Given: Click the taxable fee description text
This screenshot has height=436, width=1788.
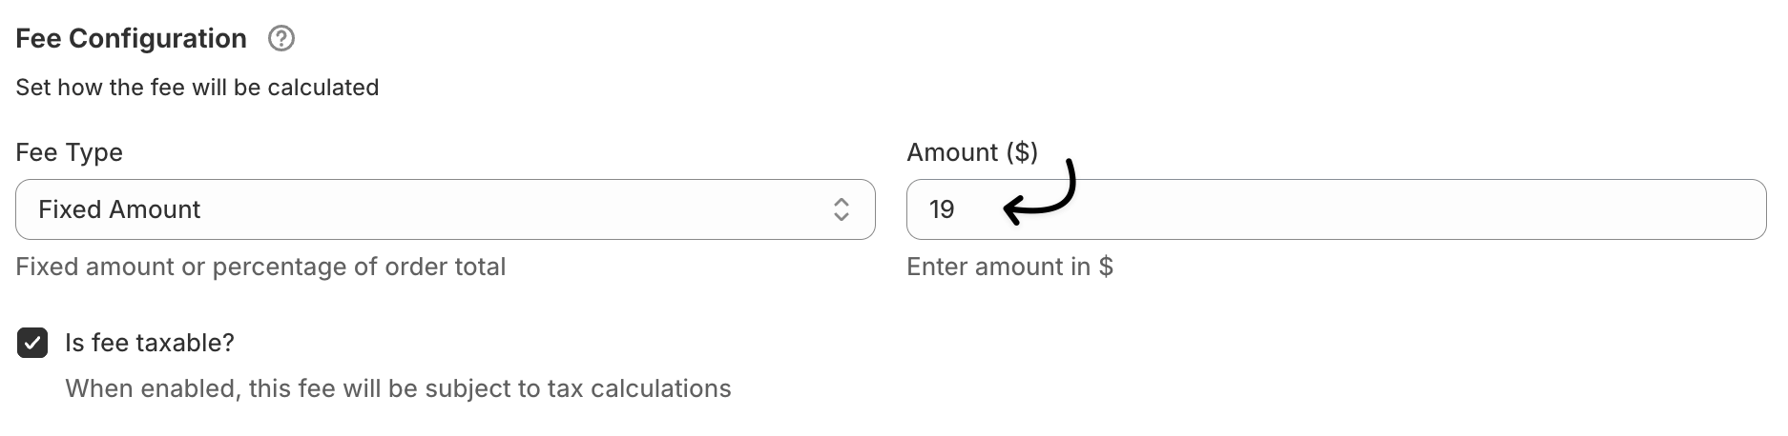Looking at the screenshot, I should pyautogui.click(x=398, y=388).
